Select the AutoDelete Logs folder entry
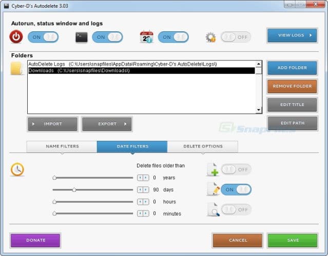 click(123, 64)
